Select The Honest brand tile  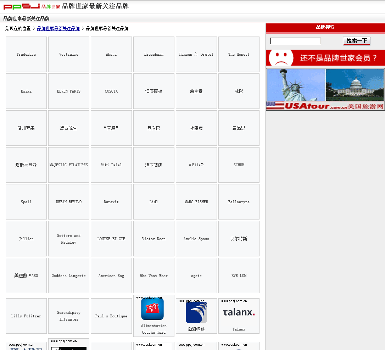[239, 54]
